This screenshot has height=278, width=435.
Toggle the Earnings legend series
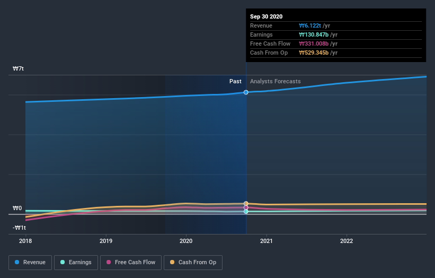click(76, 263)
